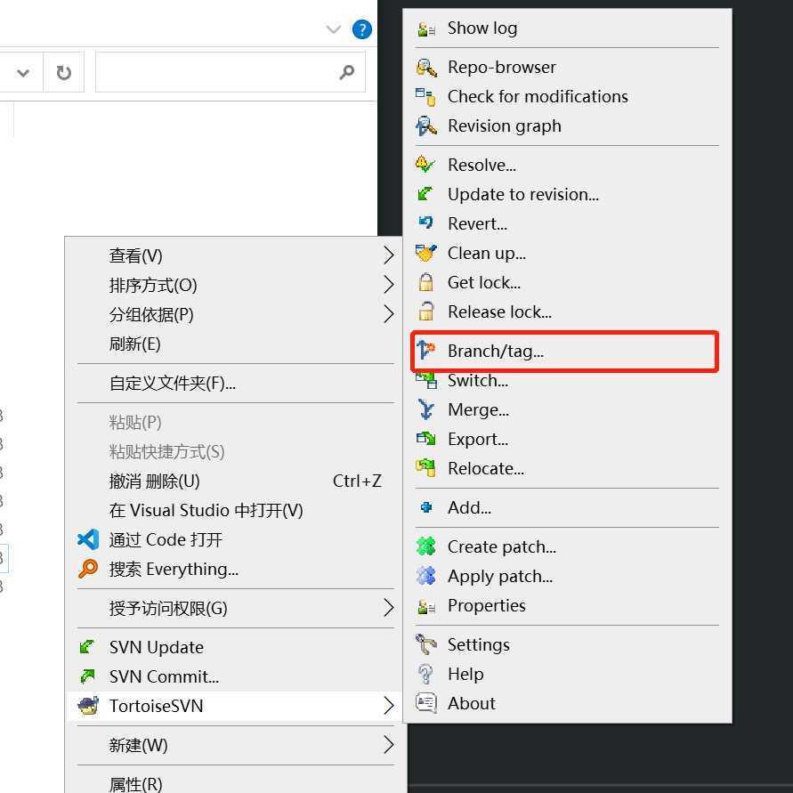
Task: Open the address bar history dropdown
Action: tap(23, 73)
